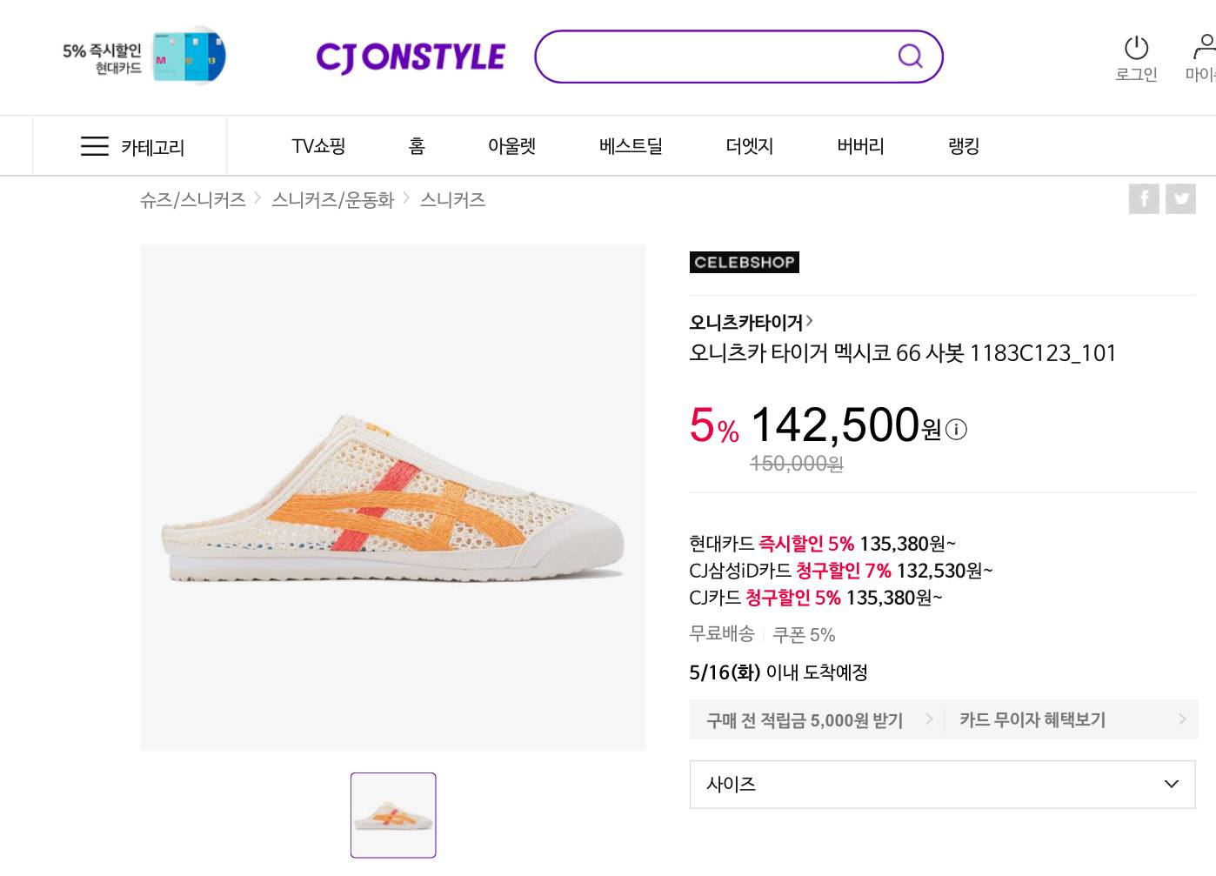Viewport: 1216px width, 876px height.
Task: Click the search magnifier icon
Action: pos(910,57)
